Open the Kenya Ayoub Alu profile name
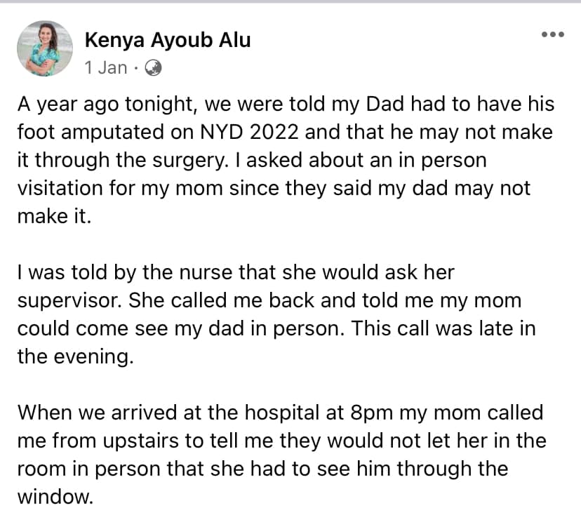Viewport: 581px width, 515px height. pyautogui.click(x=168, y=40)
